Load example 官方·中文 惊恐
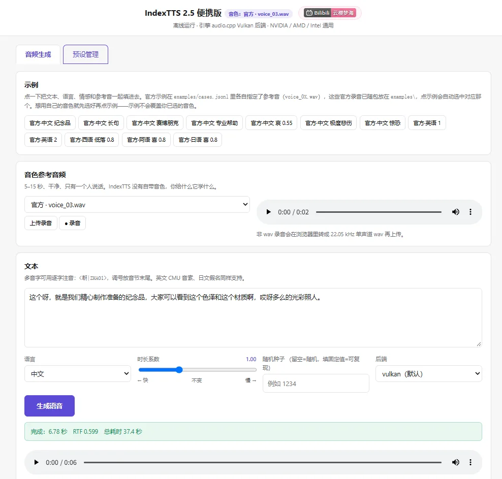502x479 pixels. 383,123
